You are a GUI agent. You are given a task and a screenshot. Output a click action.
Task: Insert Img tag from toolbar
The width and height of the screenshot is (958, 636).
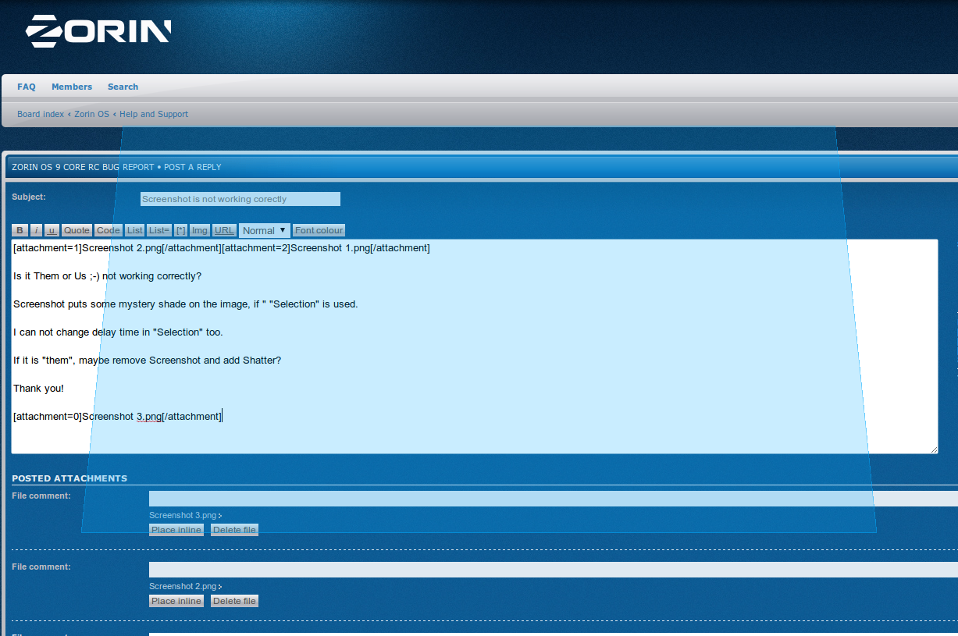[x=200, y=230]
